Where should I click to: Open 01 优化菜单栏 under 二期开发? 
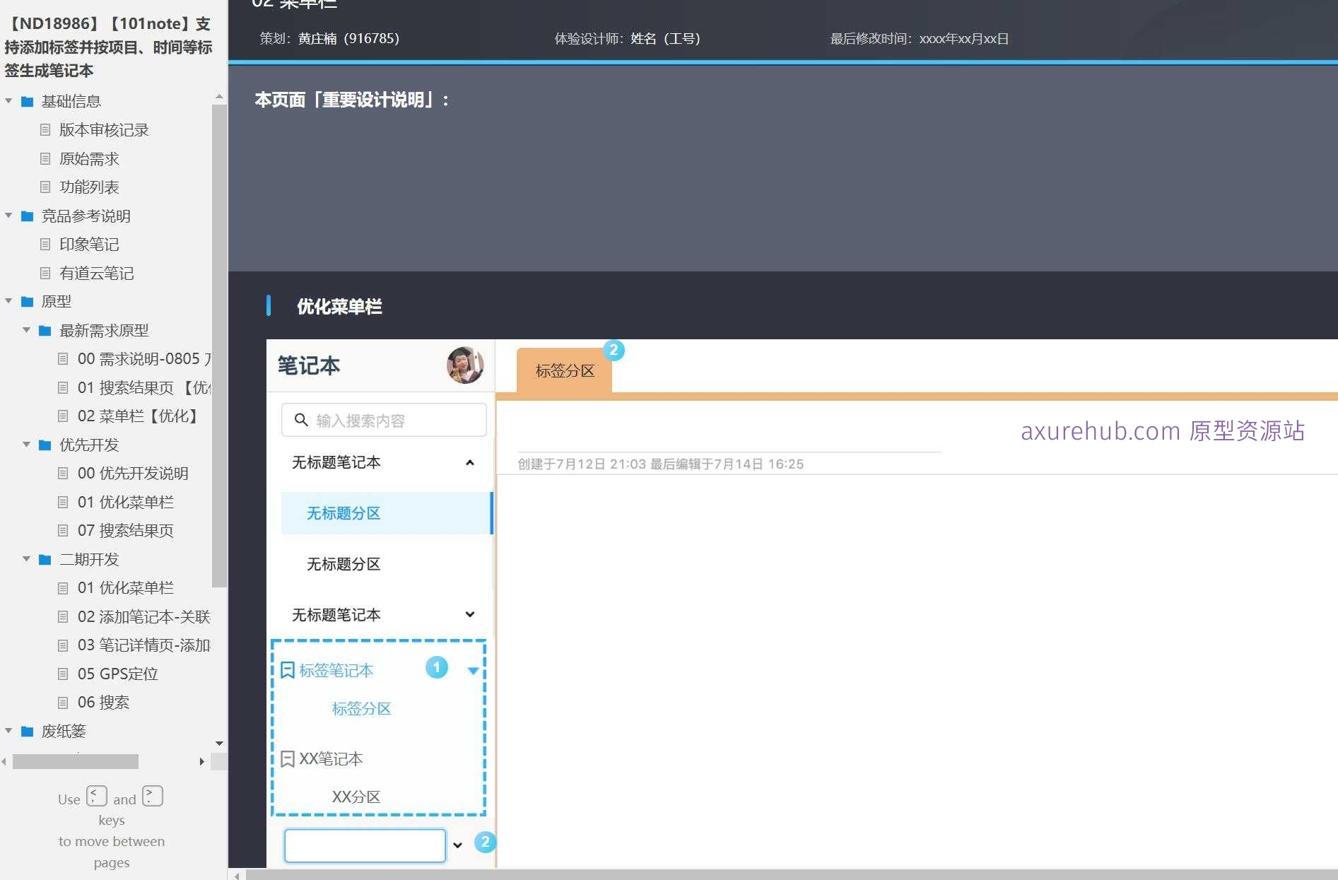126,588
